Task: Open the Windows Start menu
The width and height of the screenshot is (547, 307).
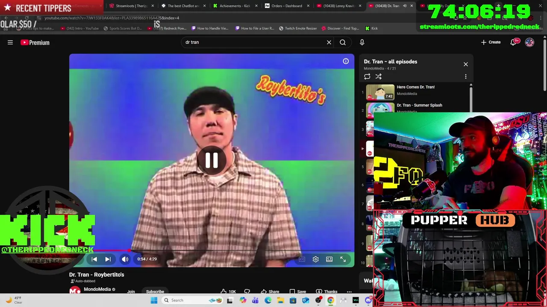Action: tap(154, 300)
